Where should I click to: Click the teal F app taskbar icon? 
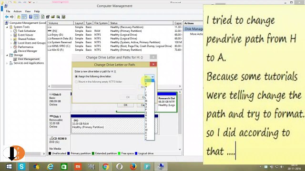pyautogui.click(x=147, y=167)
